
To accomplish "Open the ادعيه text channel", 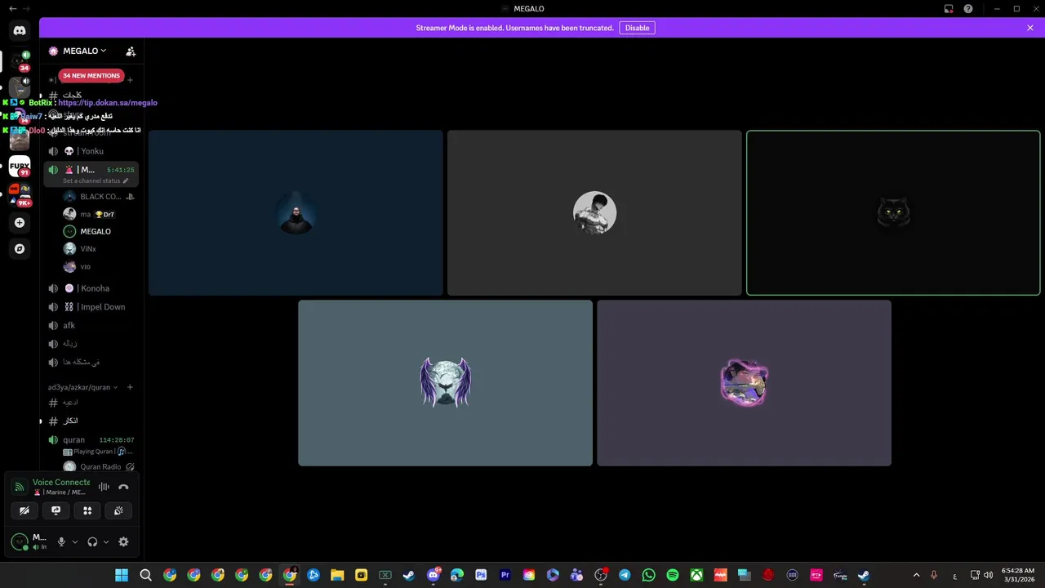I will 91,403.
